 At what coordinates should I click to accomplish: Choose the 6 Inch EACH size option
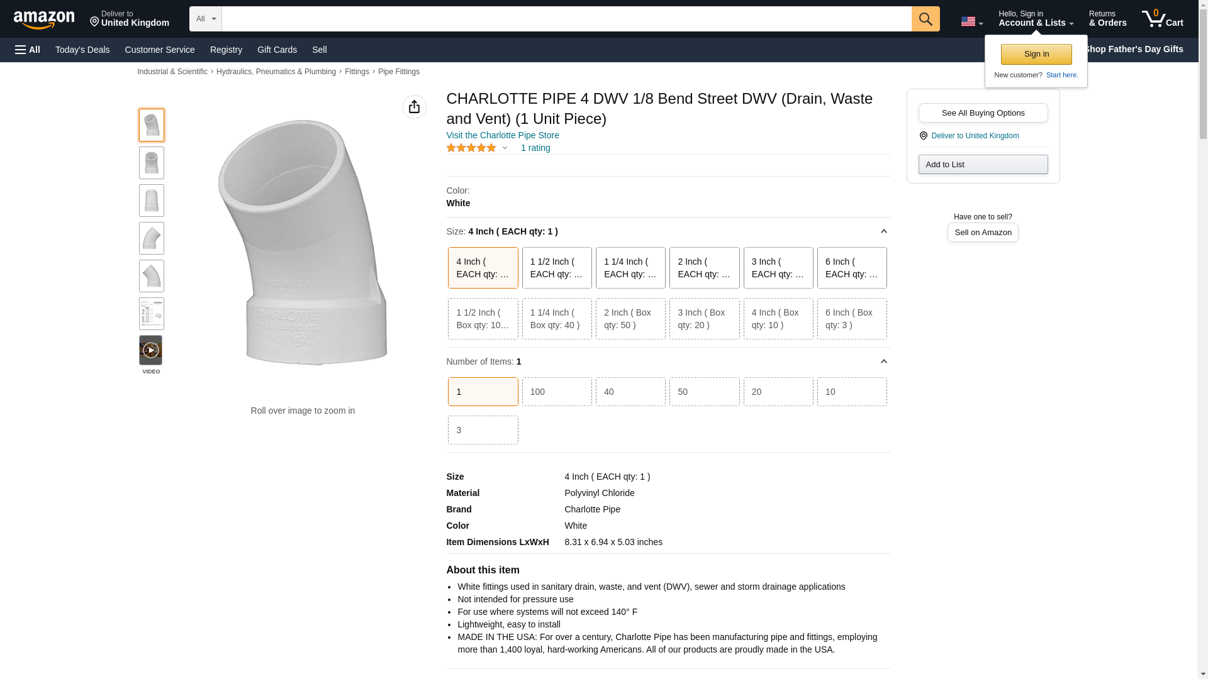coord(851,268)
